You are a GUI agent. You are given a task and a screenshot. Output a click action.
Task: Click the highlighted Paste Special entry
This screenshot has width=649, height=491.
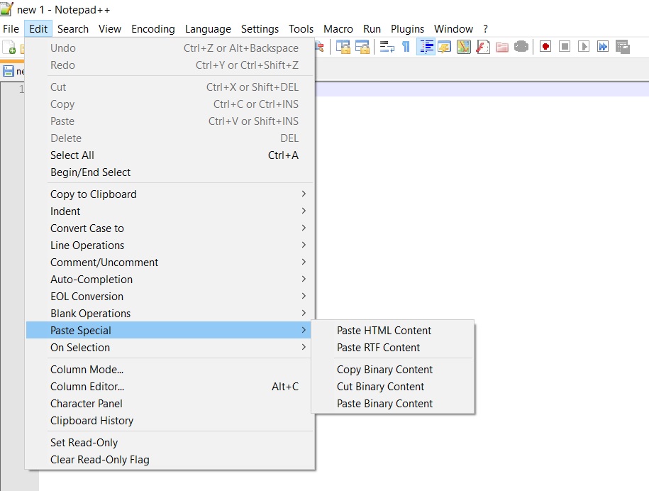pos(170,330)
